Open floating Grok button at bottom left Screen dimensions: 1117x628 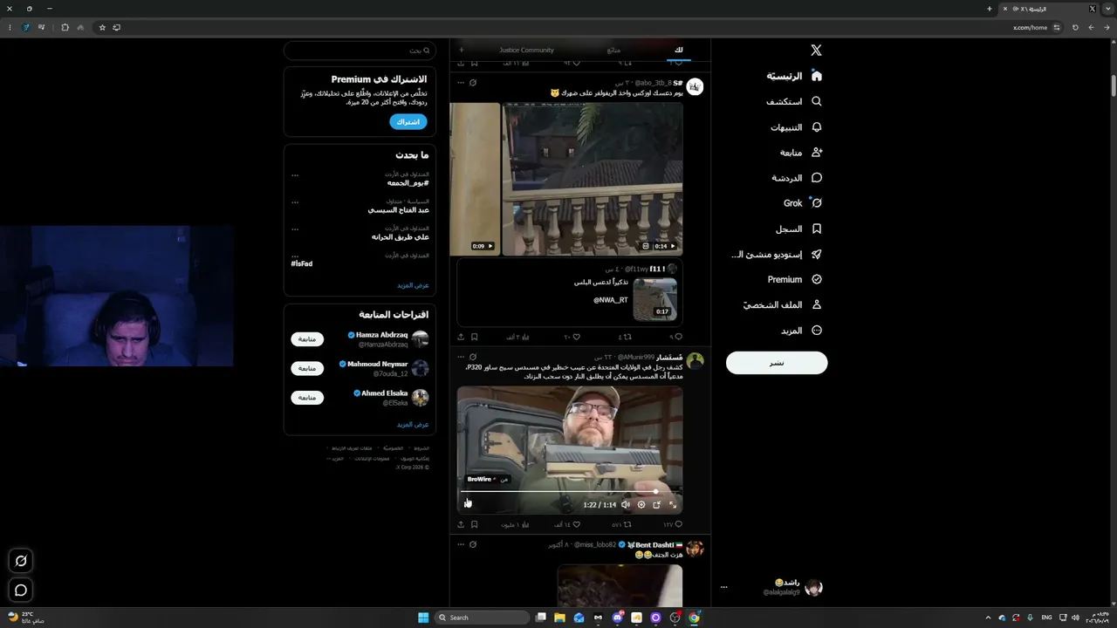(x=21, y=561)
